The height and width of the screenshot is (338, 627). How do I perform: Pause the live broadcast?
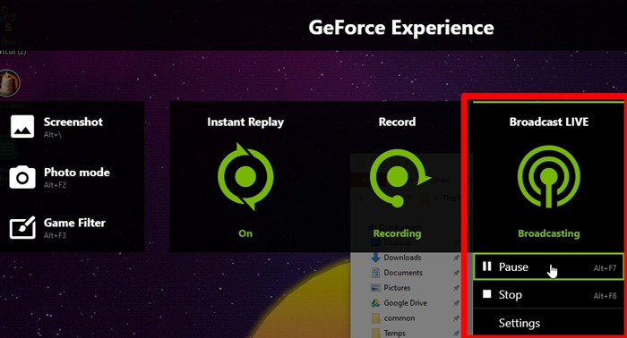[x=548, y=266]
